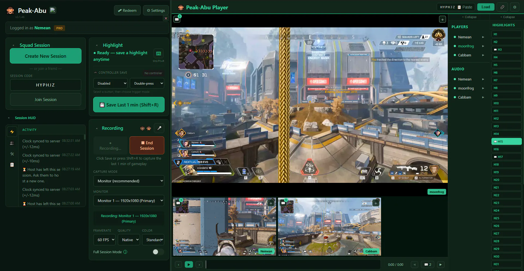Select highlight H17

(507, 157)
